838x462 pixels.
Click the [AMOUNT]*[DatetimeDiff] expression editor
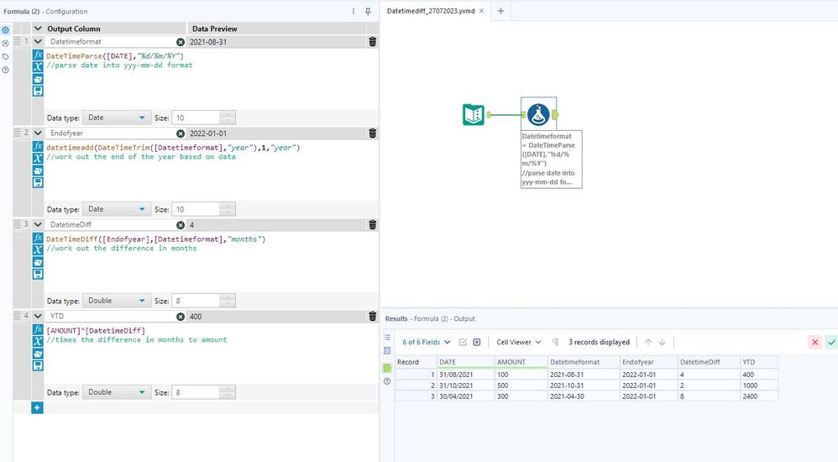[96, 330]
